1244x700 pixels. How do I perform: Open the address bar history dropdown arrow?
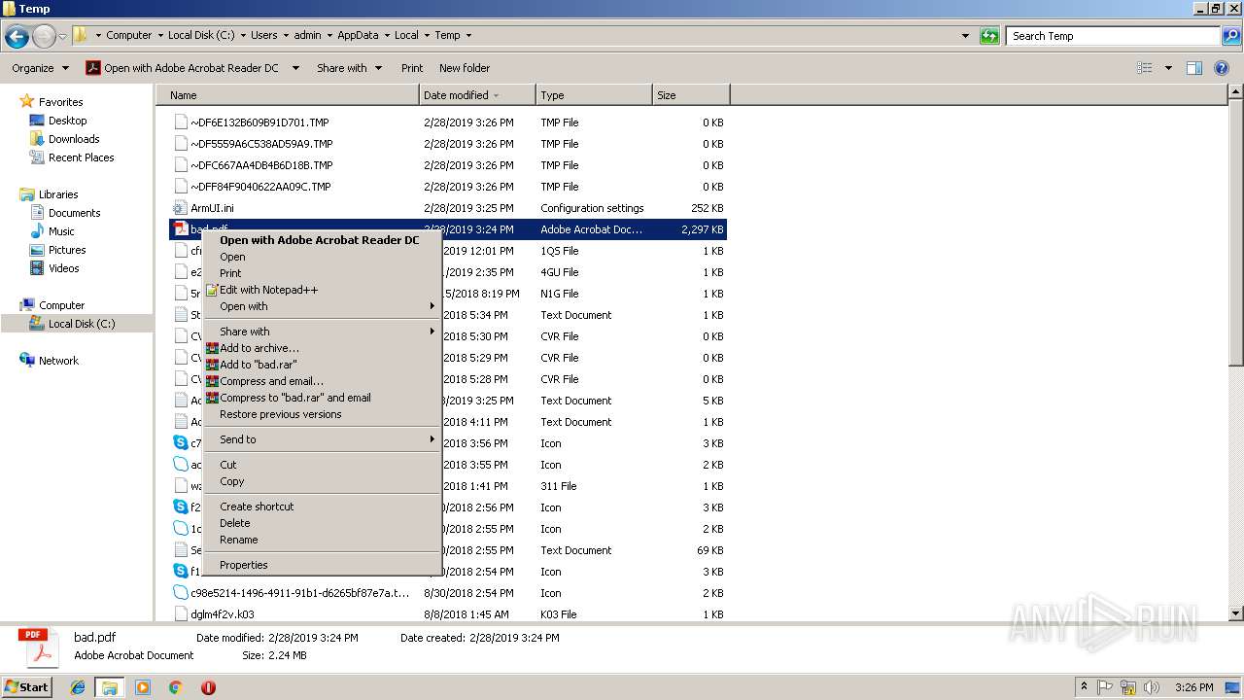click(x=965, y=36)
